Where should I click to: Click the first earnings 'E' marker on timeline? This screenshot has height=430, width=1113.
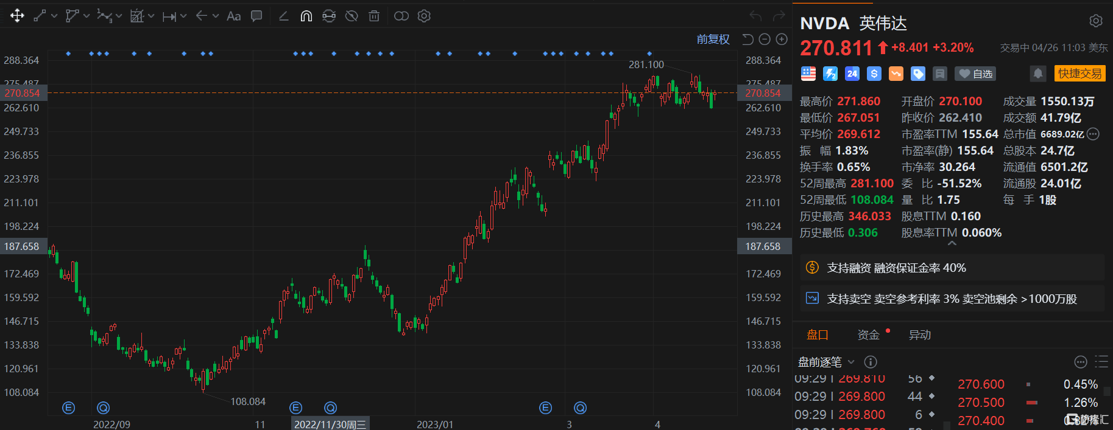click(69, 407)
